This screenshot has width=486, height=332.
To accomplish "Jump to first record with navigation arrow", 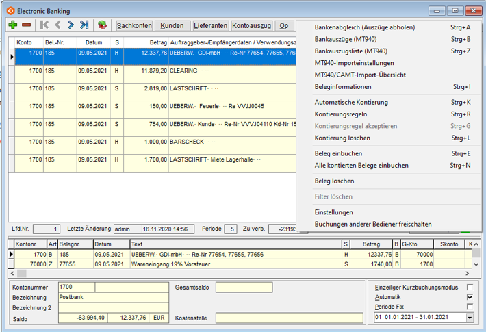I will pos(44,25).
